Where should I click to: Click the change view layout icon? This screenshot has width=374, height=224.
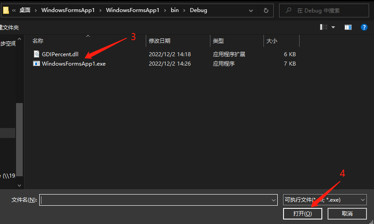click(x=324, y=27)
